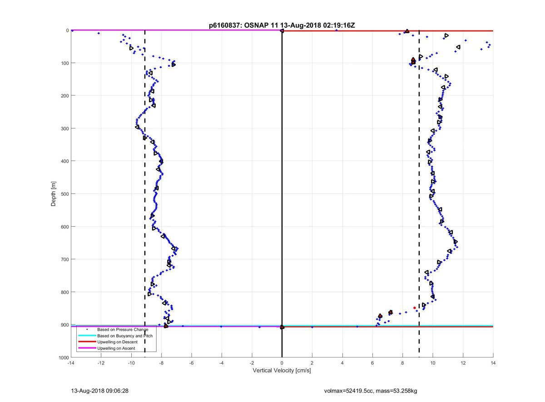
Task: Click the velocity axis tick label '-10'
Action: (x=131, y=363)
